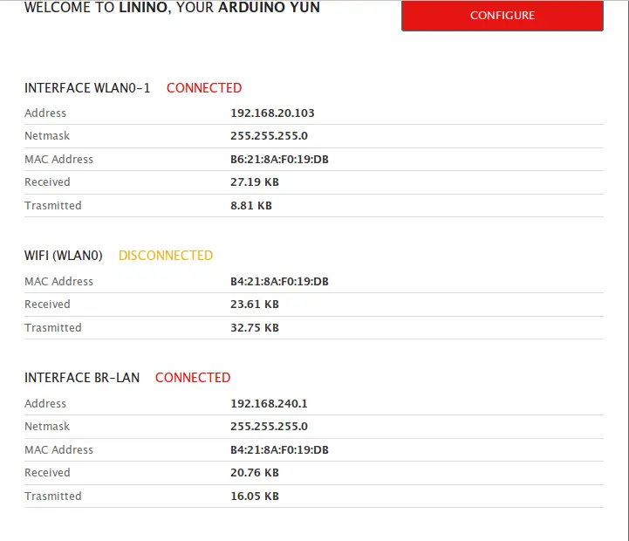Select the 32.75 KB transmitted value
This screenshot has width=629, height=541.
255,328
